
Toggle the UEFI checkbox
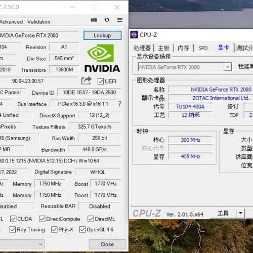(x=101, y=81)
